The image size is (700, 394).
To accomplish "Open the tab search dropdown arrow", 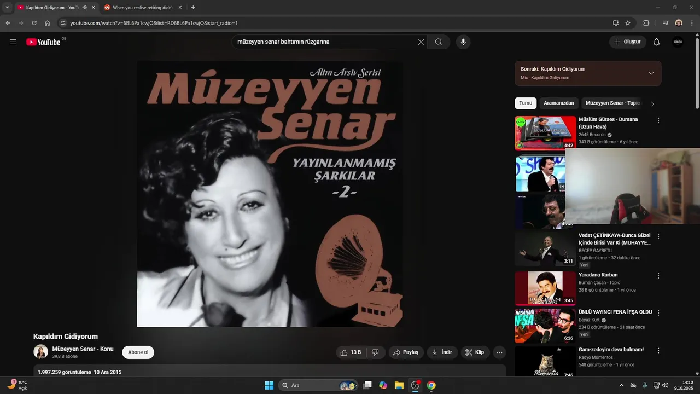I will pyautogui.click(x=7, y=8).
